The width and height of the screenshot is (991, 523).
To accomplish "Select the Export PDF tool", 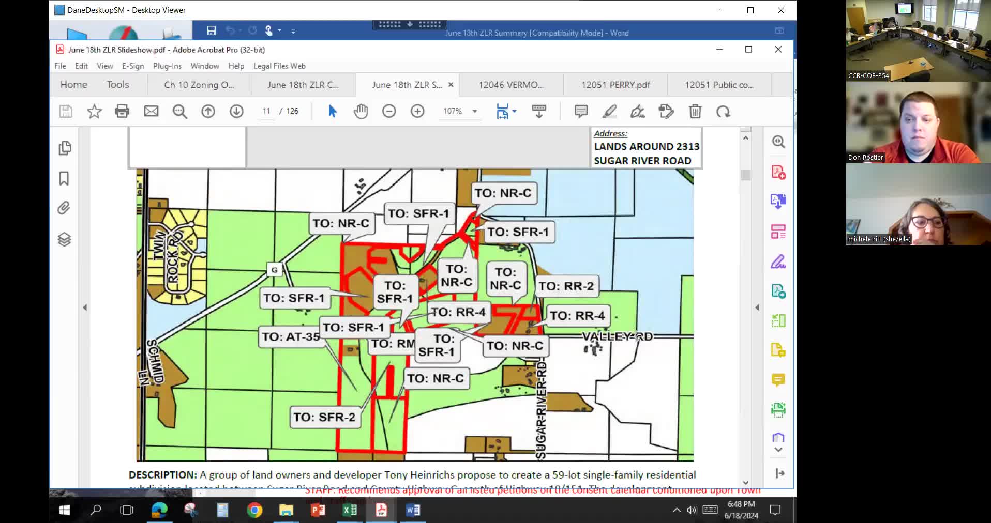I will (778, 201).
